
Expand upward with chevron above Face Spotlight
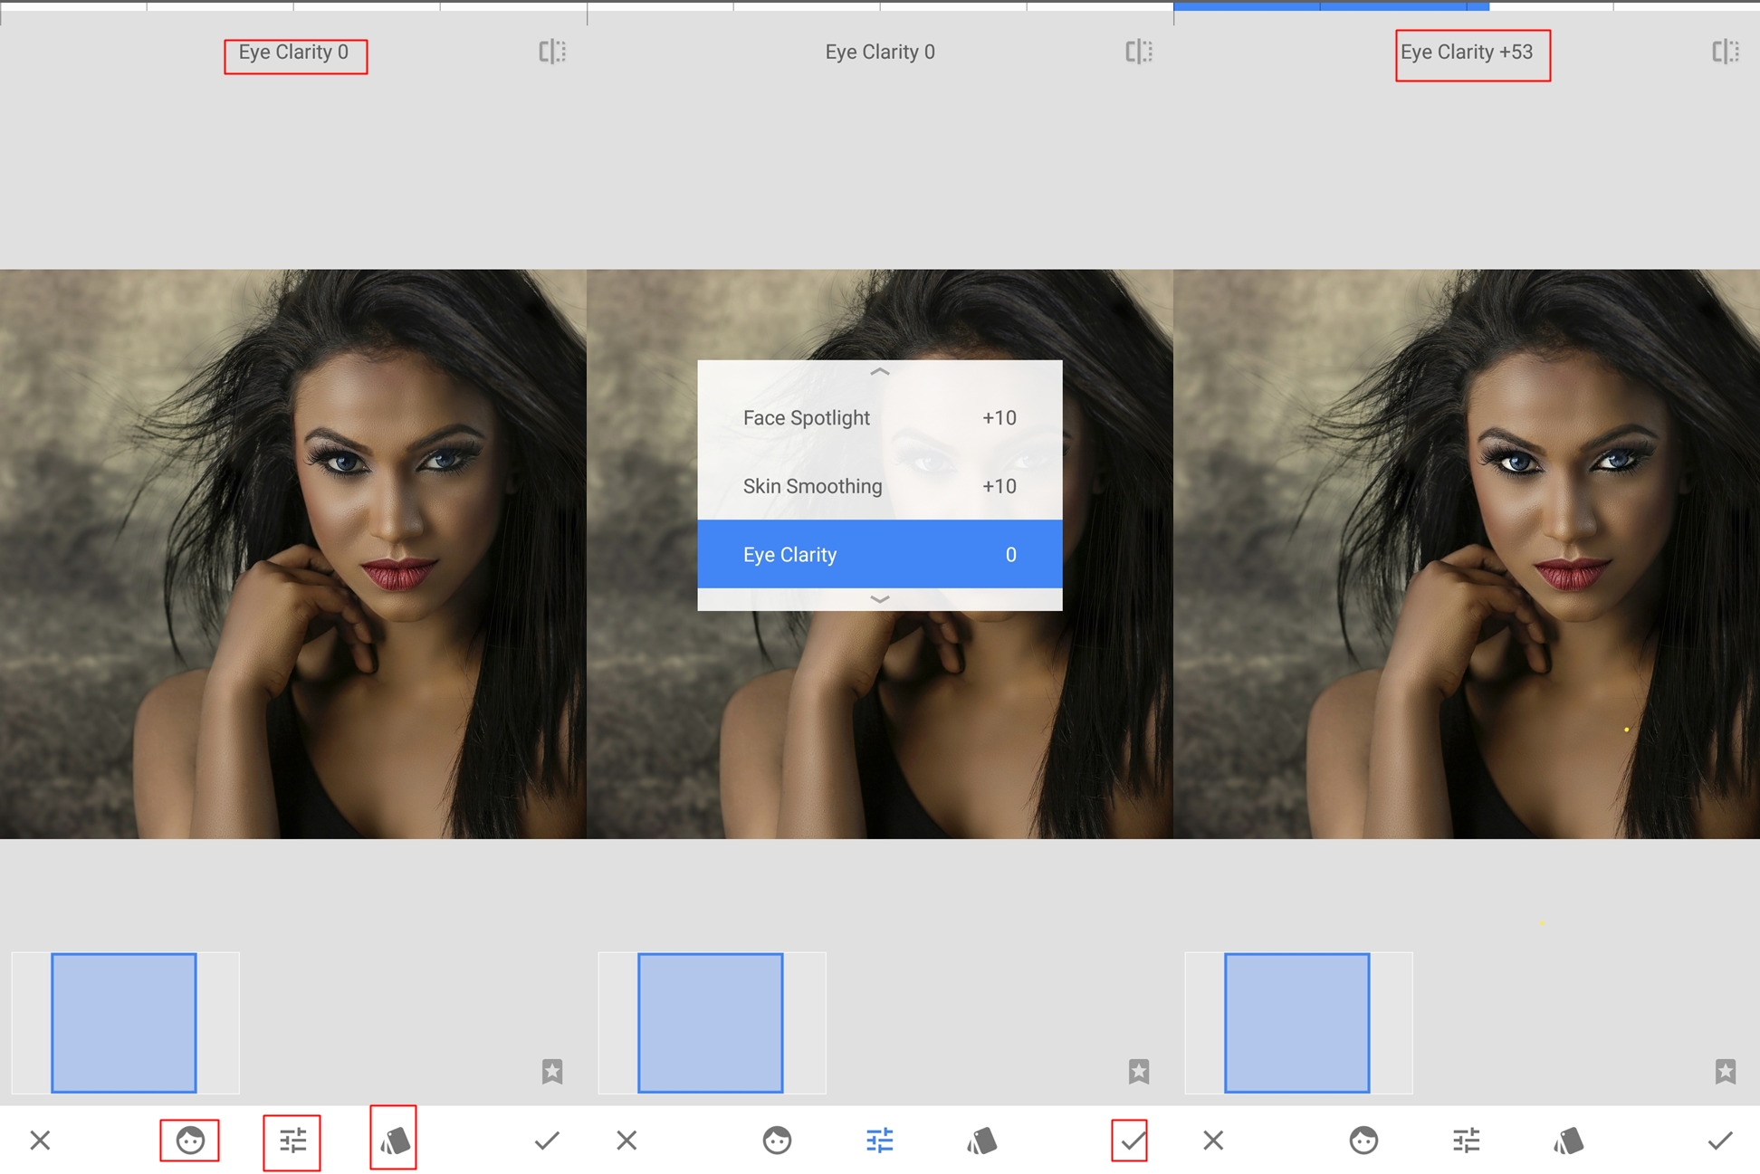click(x=879, y=372)
